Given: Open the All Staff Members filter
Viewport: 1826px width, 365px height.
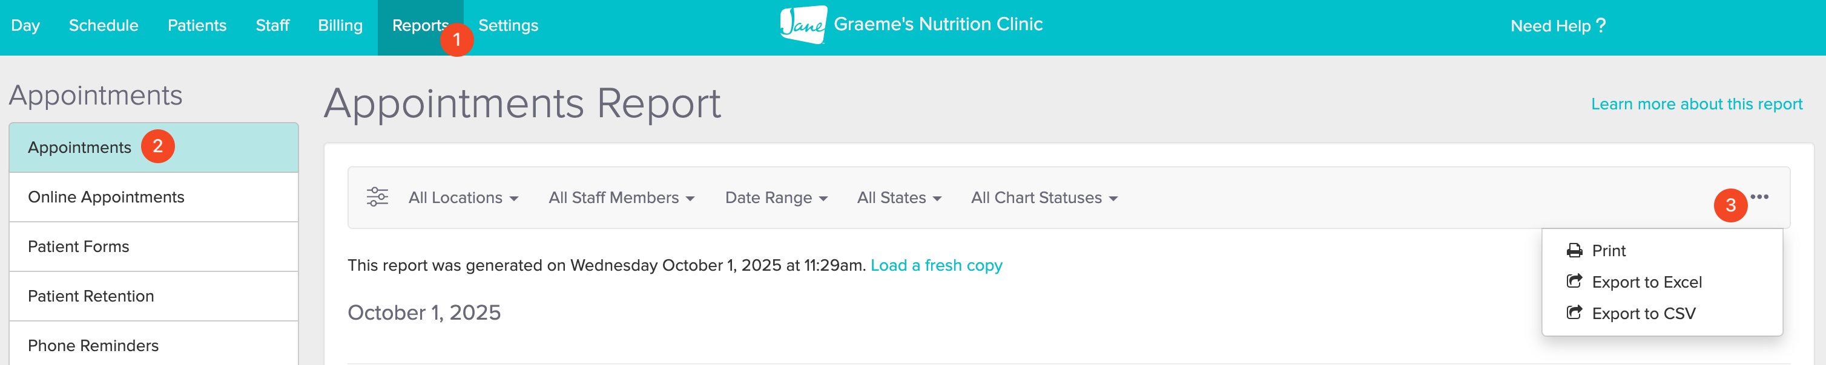Looking at the screenshot, I should point(621,198).
